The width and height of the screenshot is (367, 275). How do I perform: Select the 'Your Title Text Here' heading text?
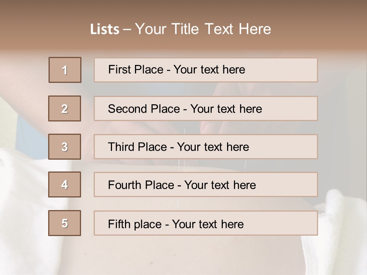[203, 29]
